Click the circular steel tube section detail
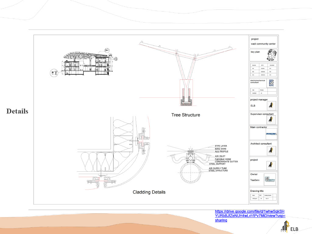This screenshot has height=234, width=312. pos(190,177)
